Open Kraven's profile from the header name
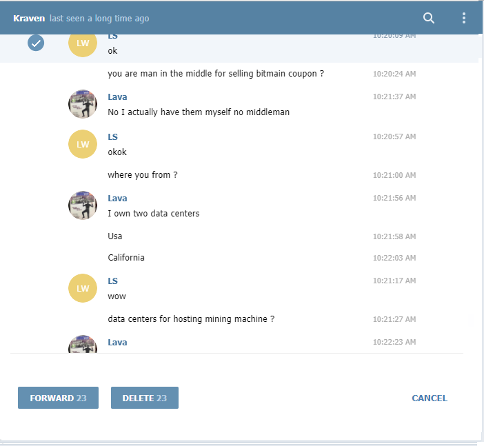 [x=29, y=18]
